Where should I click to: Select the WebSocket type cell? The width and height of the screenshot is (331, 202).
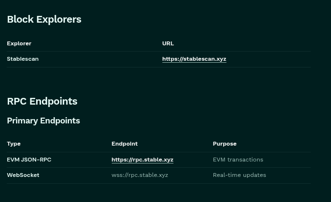(x=23, y=175)
